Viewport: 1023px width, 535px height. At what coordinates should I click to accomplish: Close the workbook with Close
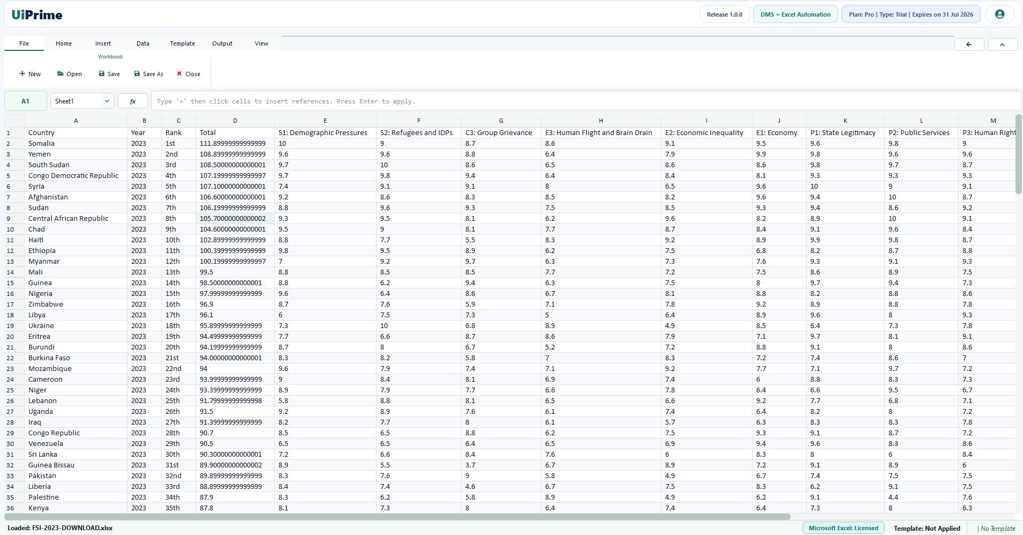pos(189,74)
